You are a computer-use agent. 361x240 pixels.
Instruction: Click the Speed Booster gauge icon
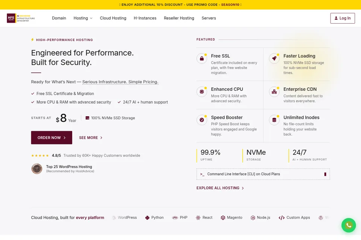pos(202,120)
